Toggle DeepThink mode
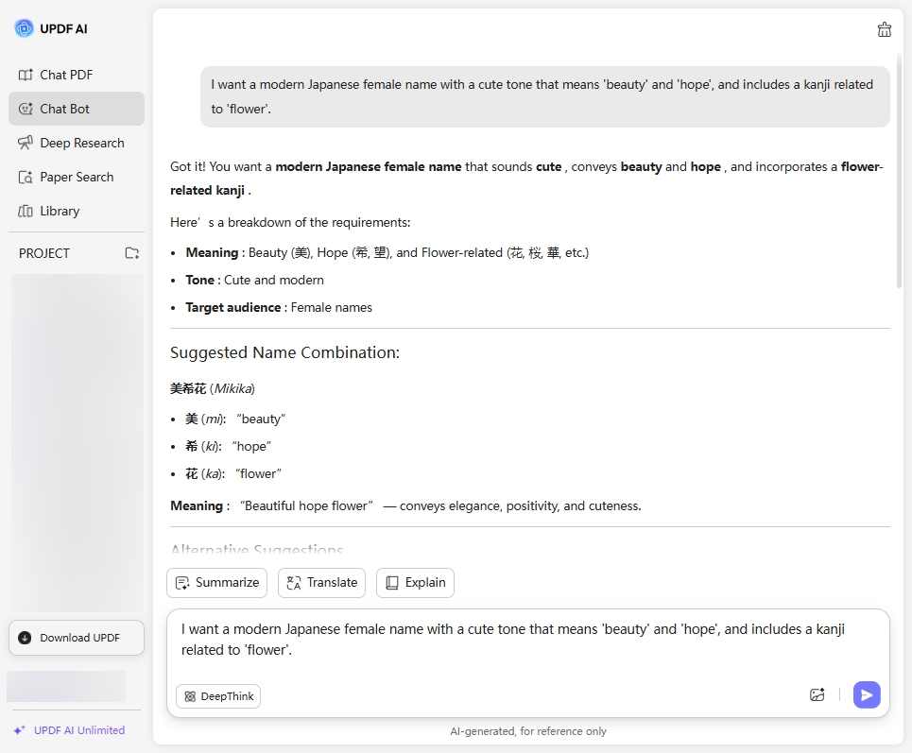912x753 pixels. [218, 696]
